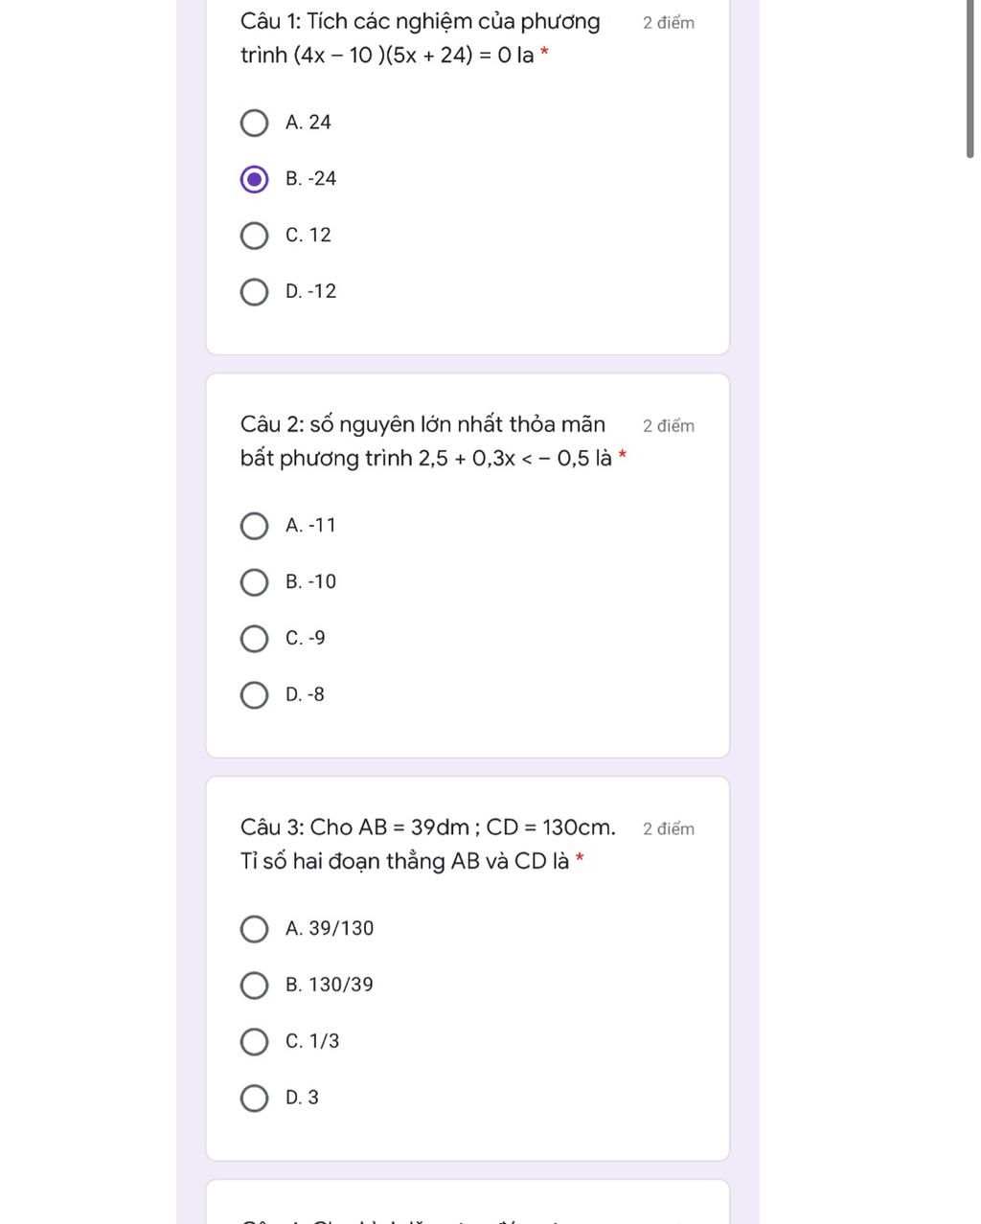Click the '2 điểm' label of Câu 3
The width and height of the screenshot is (981, 1224).
pos(669,829)
